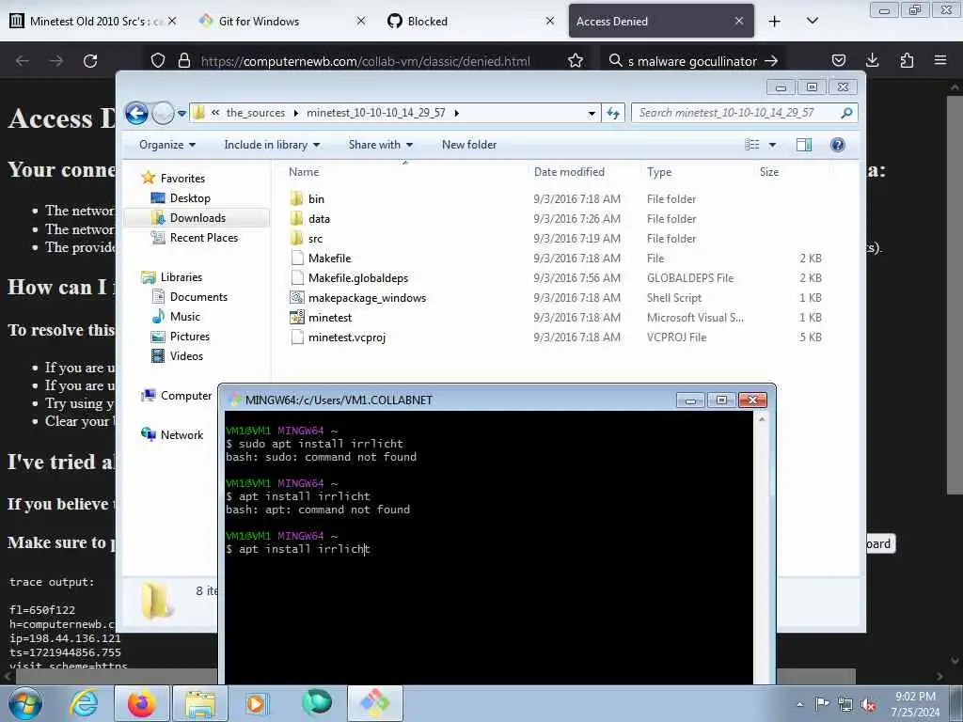
Task: Open the Firefox downloads panel
Action: click(x=872, y=60)
